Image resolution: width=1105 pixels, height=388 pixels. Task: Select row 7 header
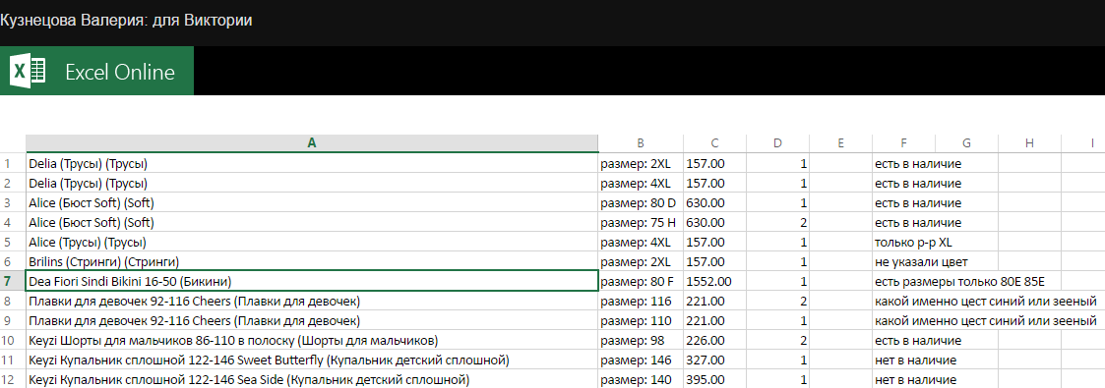coord(13,282)
